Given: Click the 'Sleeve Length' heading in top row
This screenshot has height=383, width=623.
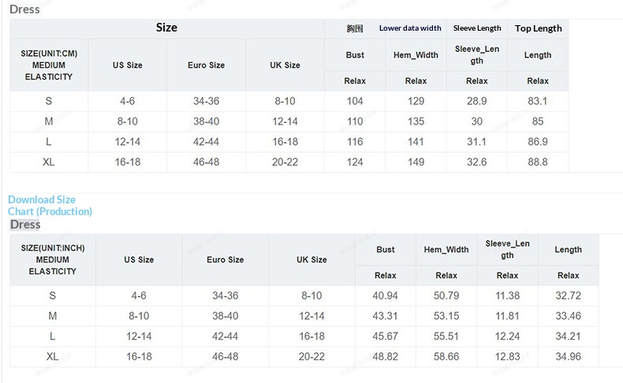Looking at the screenshot, I should pos(476,28).
